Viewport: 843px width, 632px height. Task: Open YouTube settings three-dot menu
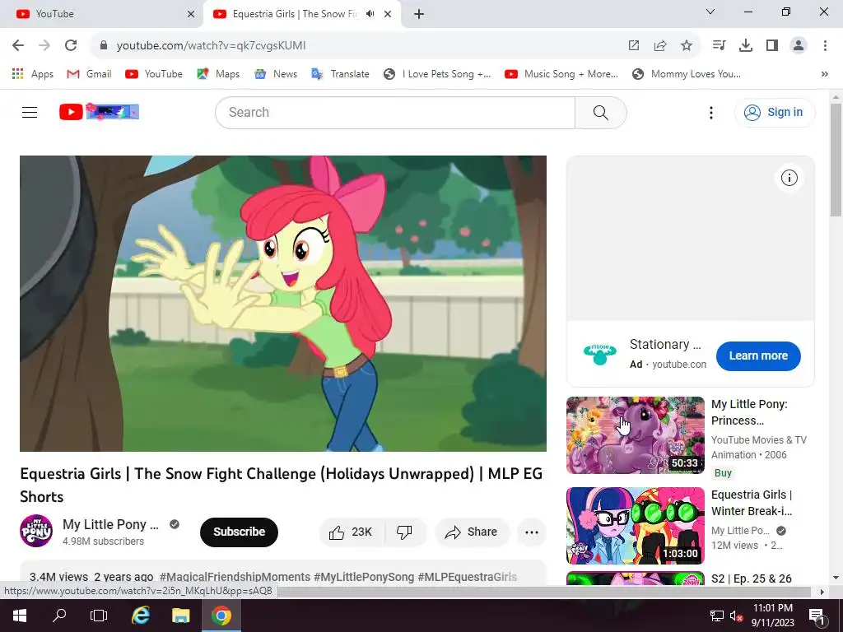pos(710,112)
